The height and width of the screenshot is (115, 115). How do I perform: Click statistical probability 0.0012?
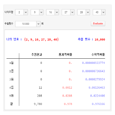pyautogui.click(x=67, y=88)
